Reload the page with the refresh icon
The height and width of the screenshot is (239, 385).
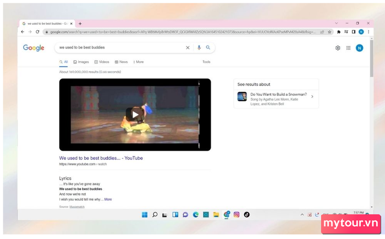(37, 32)
